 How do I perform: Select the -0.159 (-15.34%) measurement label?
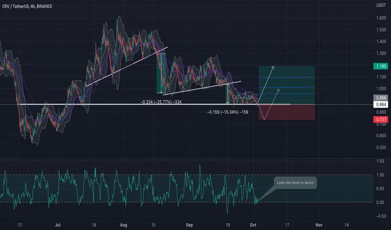point(228,112)
